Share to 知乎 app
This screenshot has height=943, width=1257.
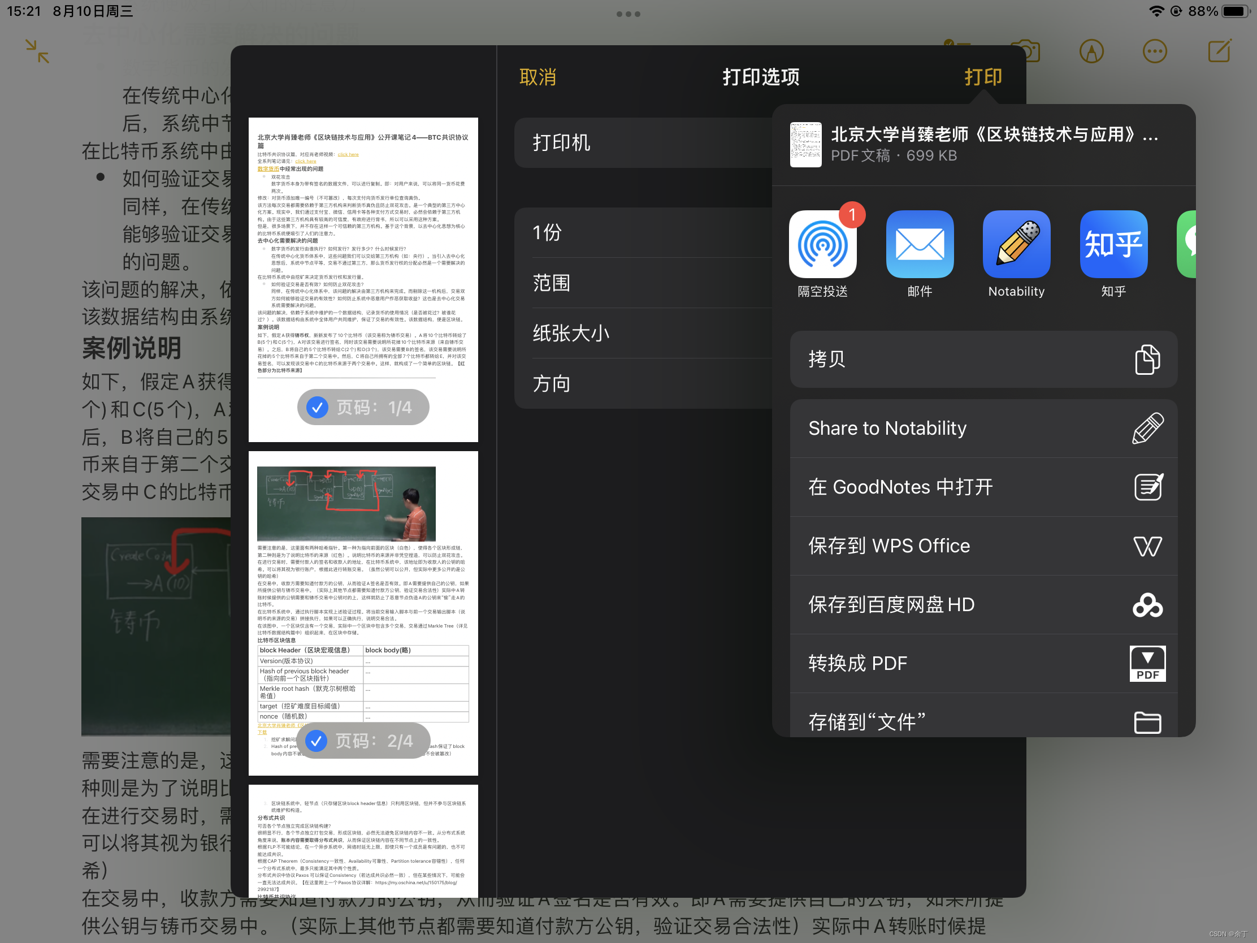1113,244
